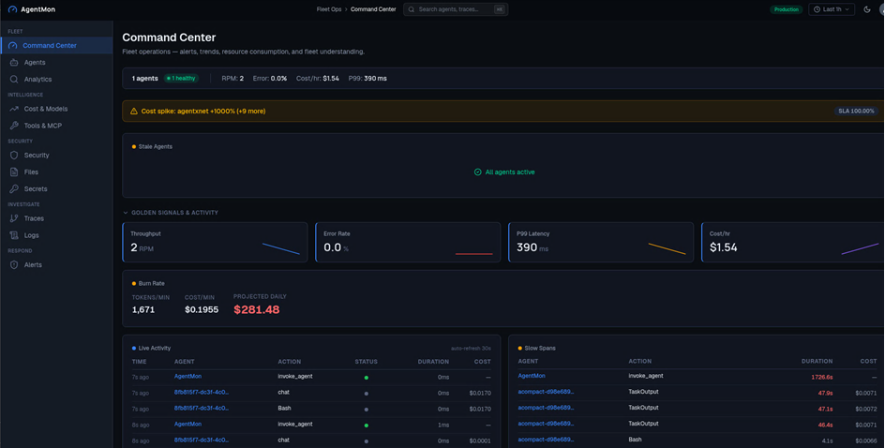Click the Fleet Ops breadcrumb link

pyautogui.click(x=329, y=9)
